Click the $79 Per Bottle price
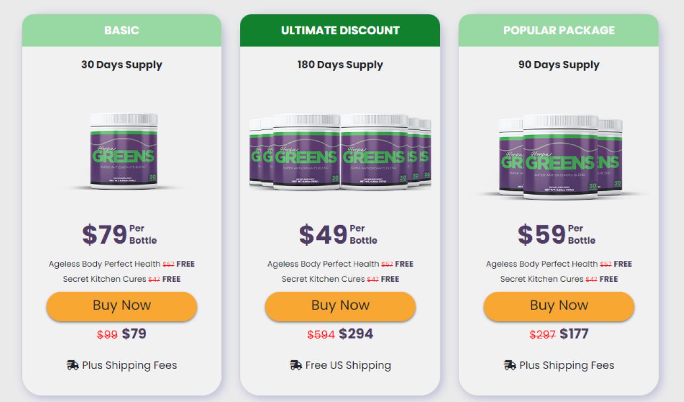Image resolution: width=684 pixels, height=402 pixels. tap(120, 235)
